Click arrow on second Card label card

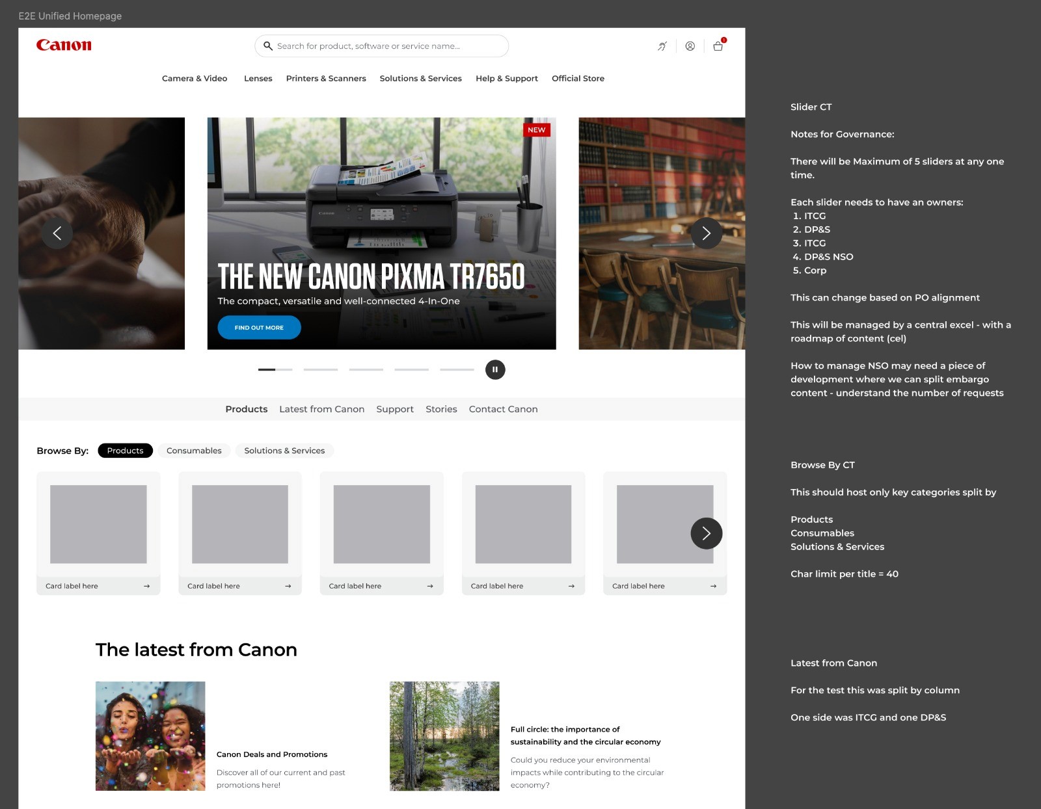coord(288,586)
